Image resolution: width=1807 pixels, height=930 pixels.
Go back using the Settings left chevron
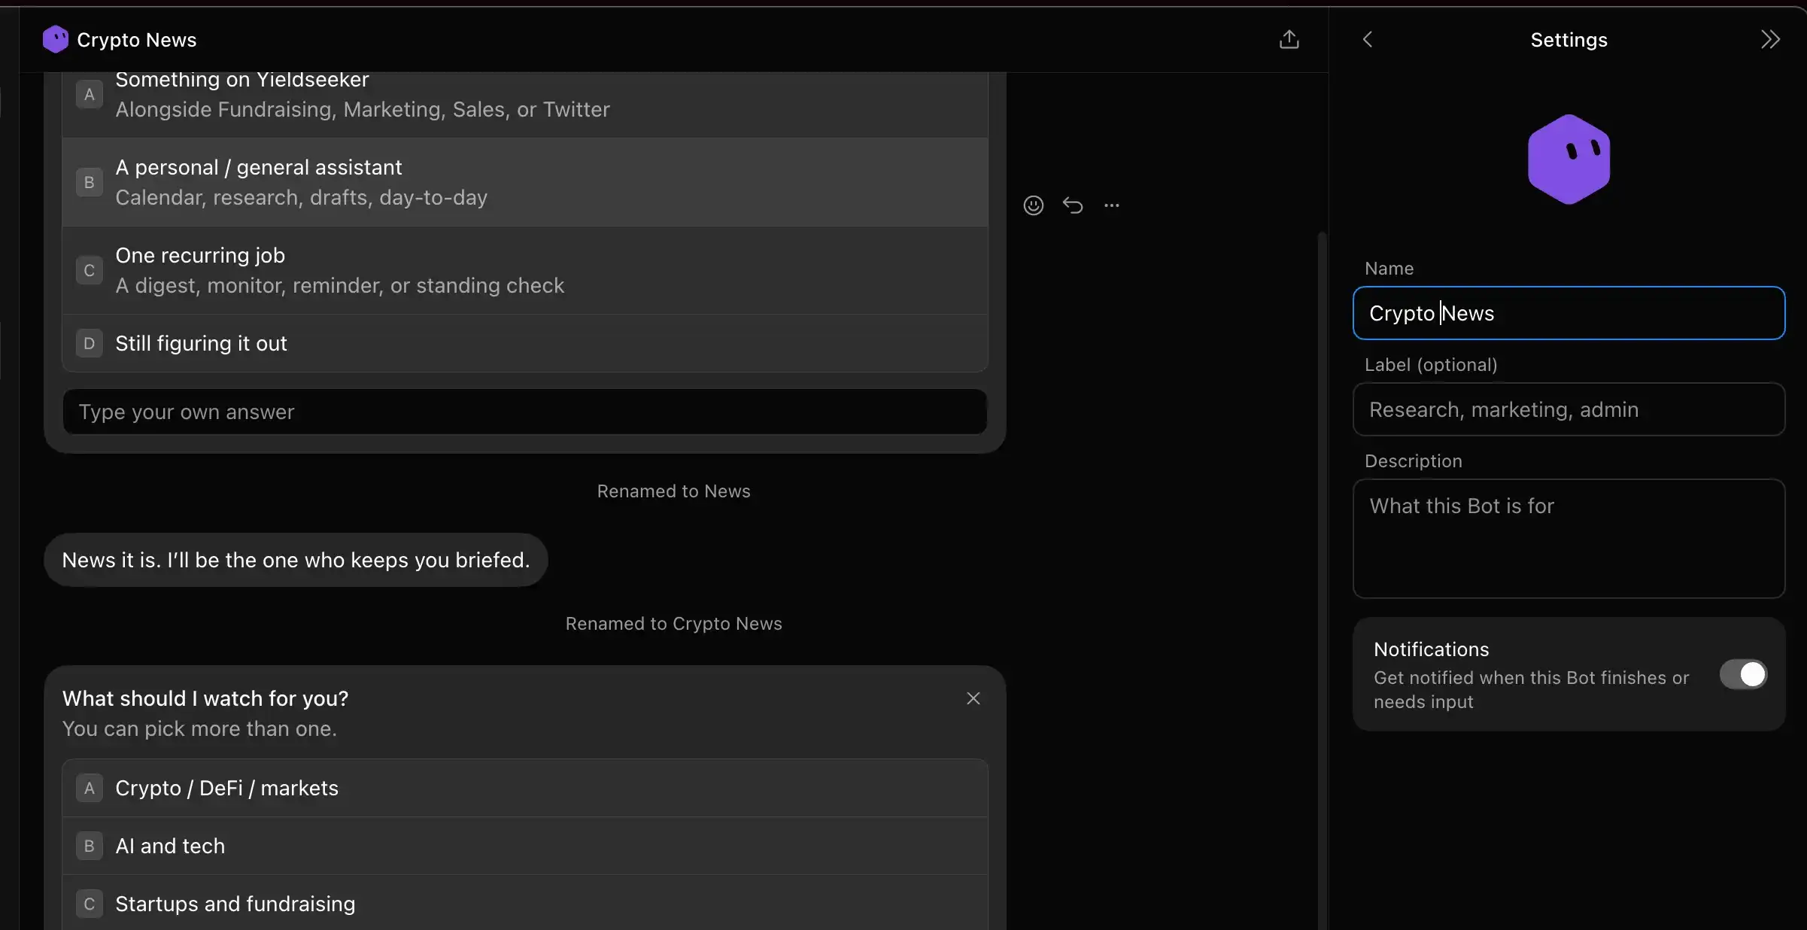[x=1368, y=39]
